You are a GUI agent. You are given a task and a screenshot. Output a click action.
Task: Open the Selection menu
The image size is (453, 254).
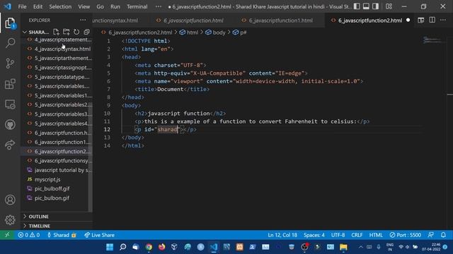click(x=60, y=6)
